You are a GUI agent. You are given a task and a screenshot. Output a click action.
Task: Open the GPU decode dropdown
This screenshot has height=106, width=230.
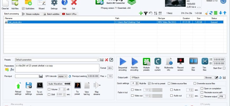click(63, 76)
